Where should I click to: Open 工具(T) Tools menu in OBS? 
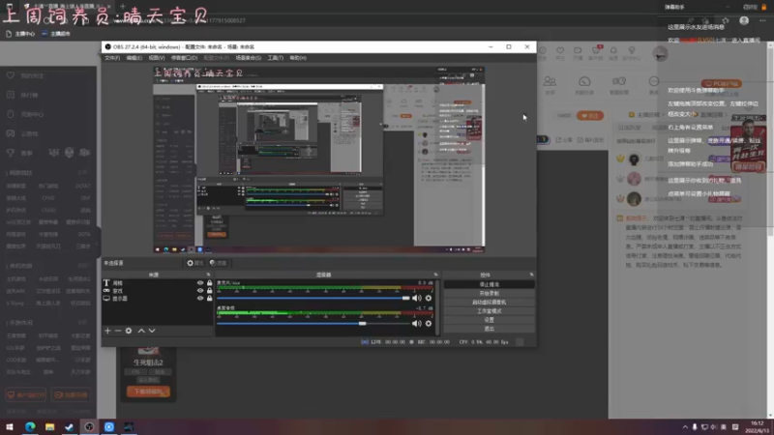(276, 58)
